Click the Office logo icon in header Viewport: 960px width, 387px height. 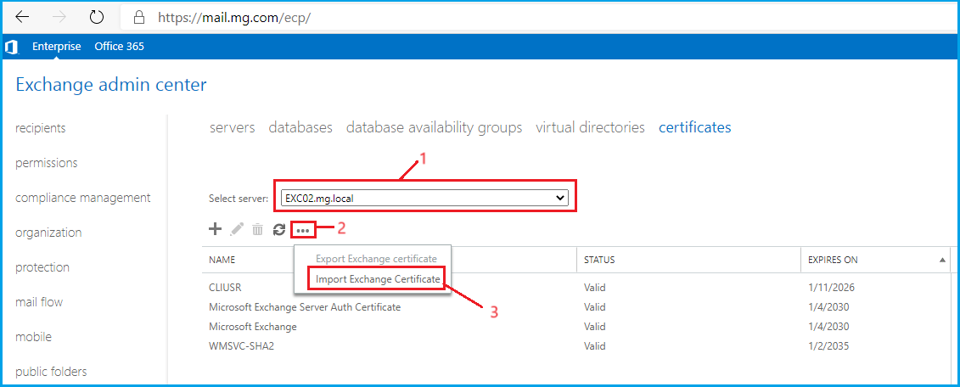(x=12, y=47)
